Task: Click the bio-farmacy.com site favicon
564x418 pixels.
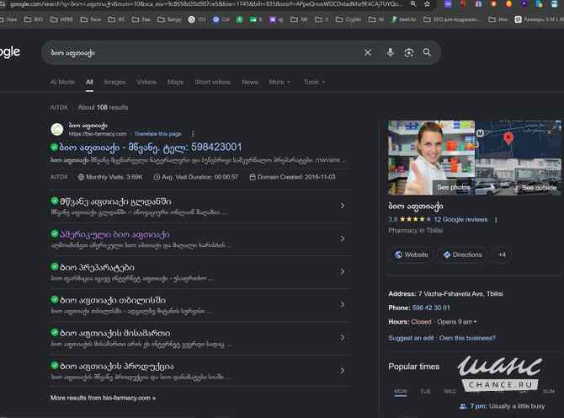Action: pos(57,129)
